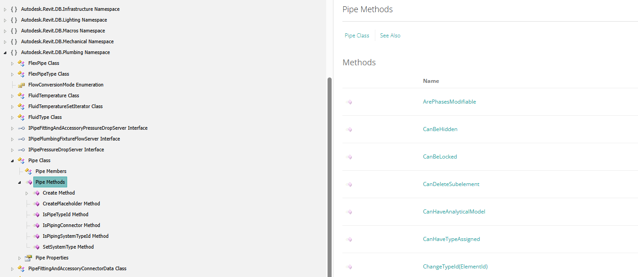Click the Pipe Class icon in tree
Image resolution: width=638 pixels, height=277 pixels.
[21, 160]
